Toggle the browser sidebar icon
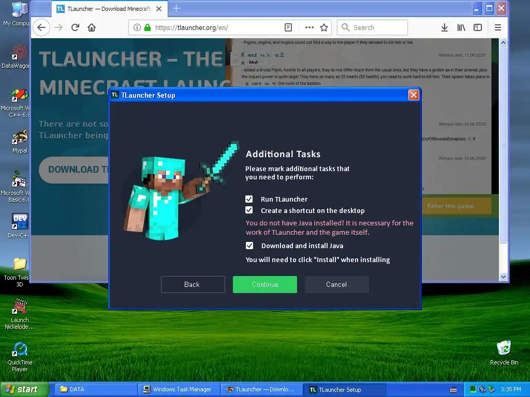This screenshot has width=530, height=397. click(x=478, y=27)
